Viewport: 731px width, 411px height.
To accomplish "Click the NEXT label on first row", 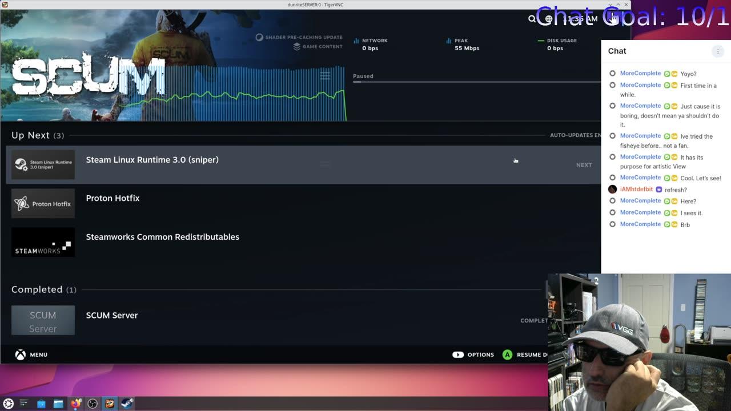I will 584,165.
